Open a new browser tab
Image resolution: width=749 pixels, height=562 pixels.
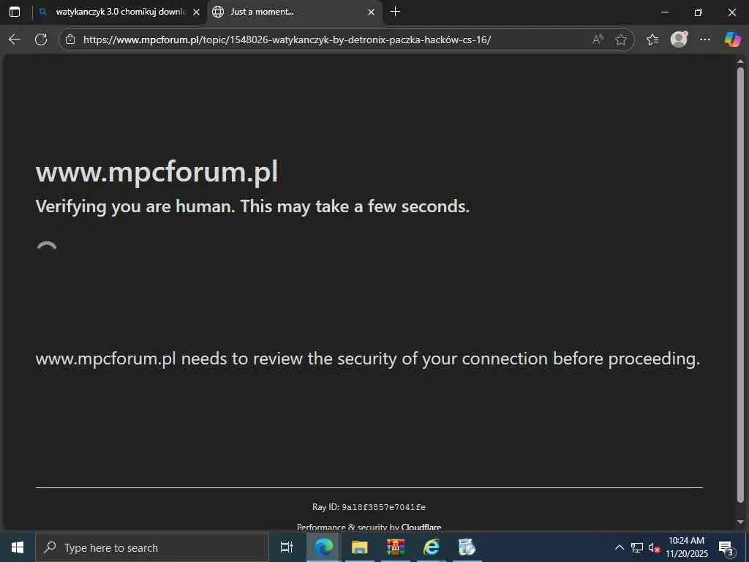pos(395,12)
